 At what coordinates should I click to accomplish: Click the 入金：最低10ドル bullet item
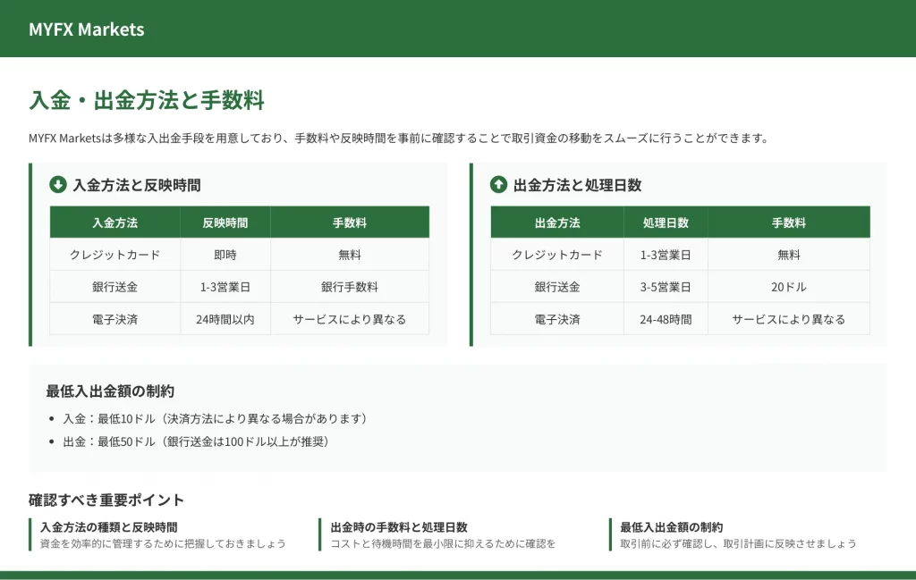coord(215,418)
